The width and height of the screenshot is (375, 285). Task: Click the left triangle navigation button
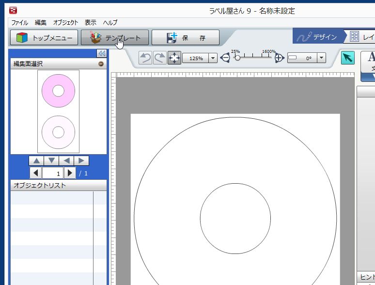click(x=66, y=160)
